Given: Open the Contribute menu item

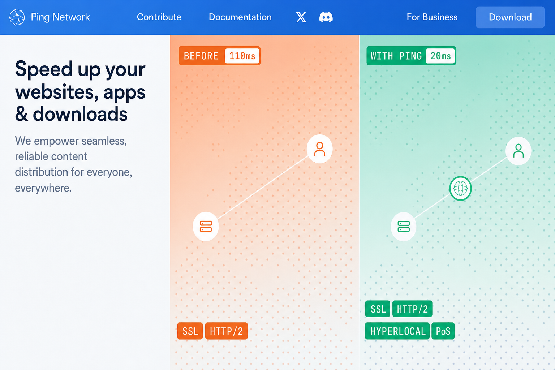Looking at the screenshot, I should click(159, 17).
